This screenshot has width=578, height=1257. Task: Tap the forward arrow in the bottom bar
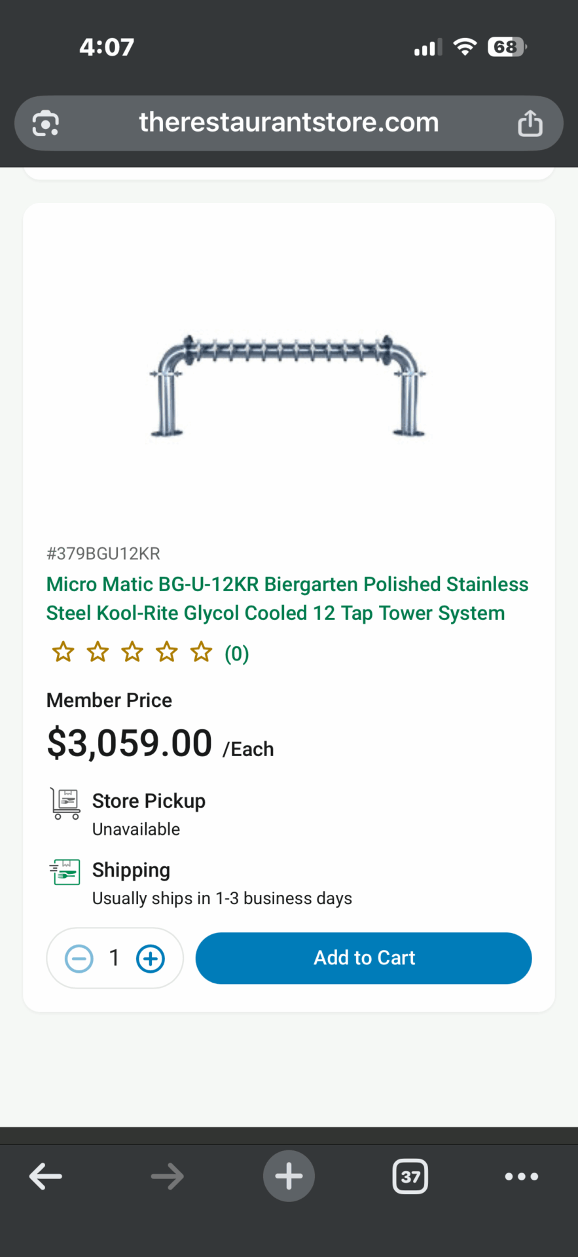tap(167, 1176)
